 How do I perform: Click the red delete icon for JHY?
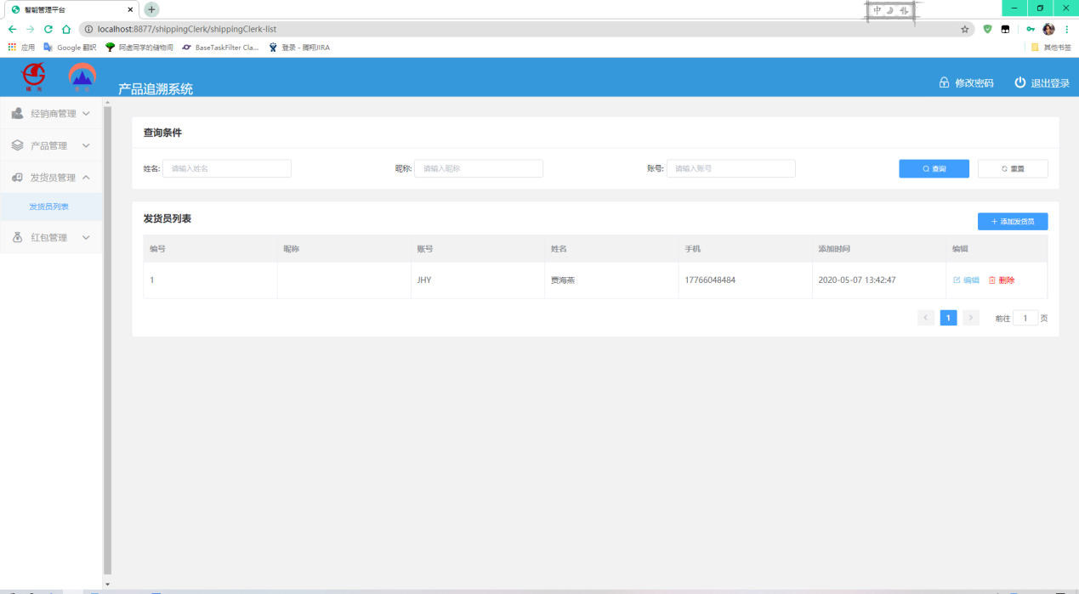click(x=991, y=280)
